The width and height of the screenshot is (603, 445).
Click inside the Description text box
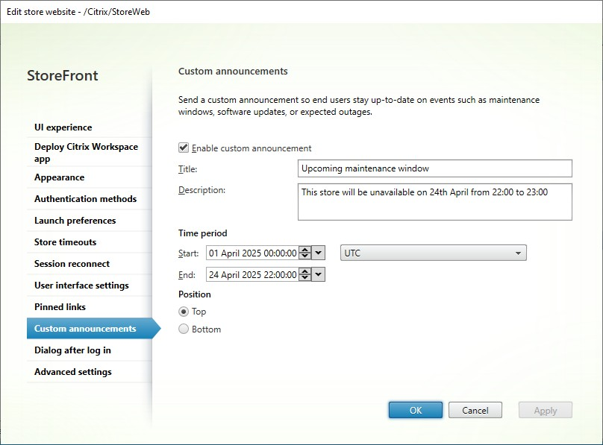click(433, 201)
